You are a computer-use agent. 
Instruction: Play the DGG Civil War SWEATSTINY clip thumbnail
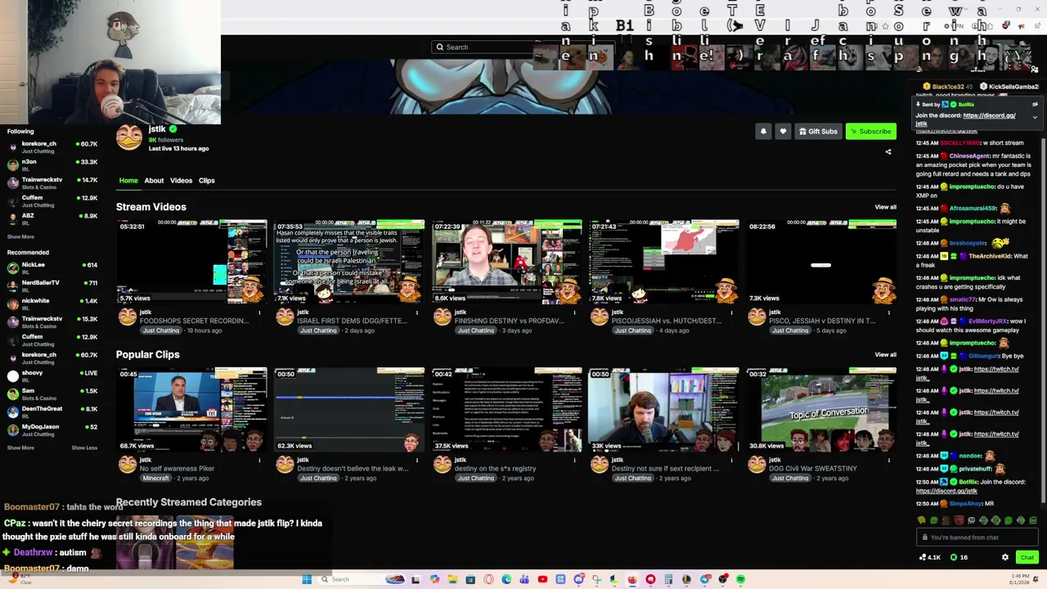pyautogui.click(x=822, y=409)
